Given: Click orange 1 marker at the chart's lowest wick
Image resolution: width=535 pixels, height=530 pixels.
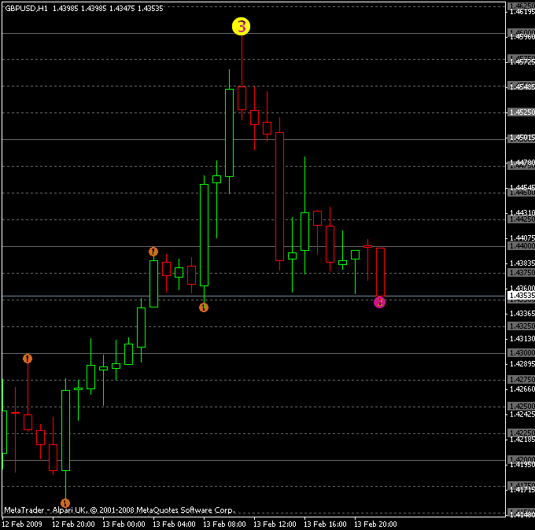Looking at the screenshot, I should click(x=65, y=503).
